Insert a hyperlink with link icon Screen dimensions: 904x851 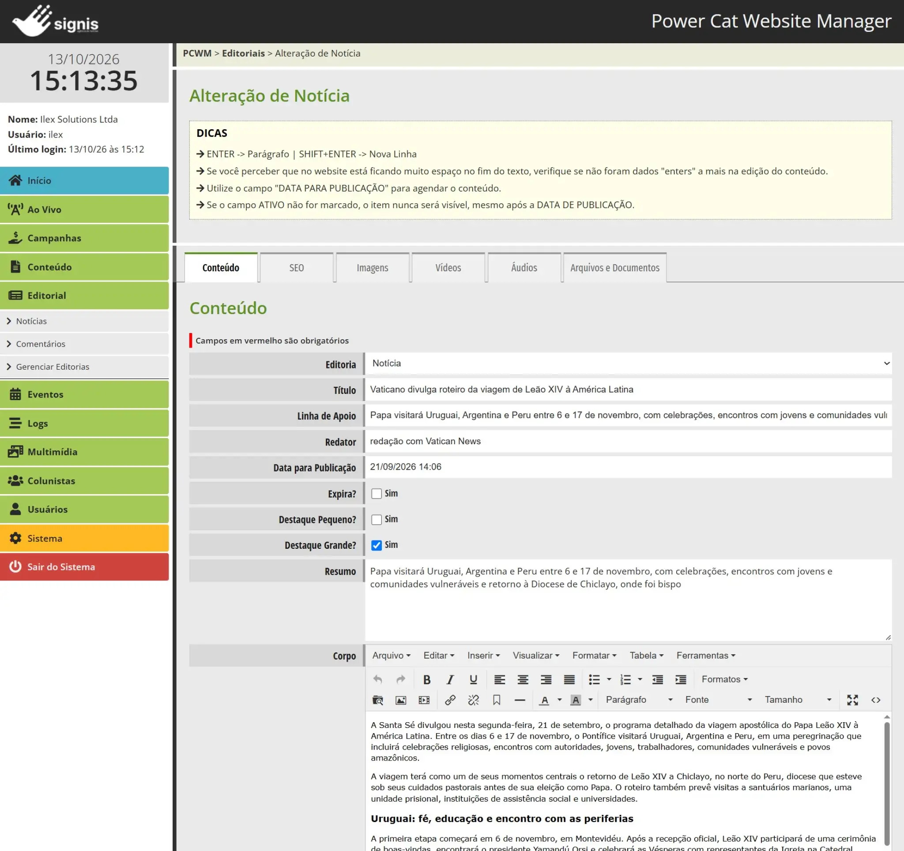click(450, 700)
